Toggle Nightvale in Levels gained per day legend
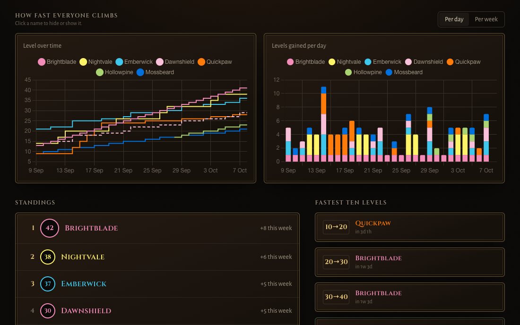Image resolution: width=520 pixels, height=325 pixels. [345, 62]
